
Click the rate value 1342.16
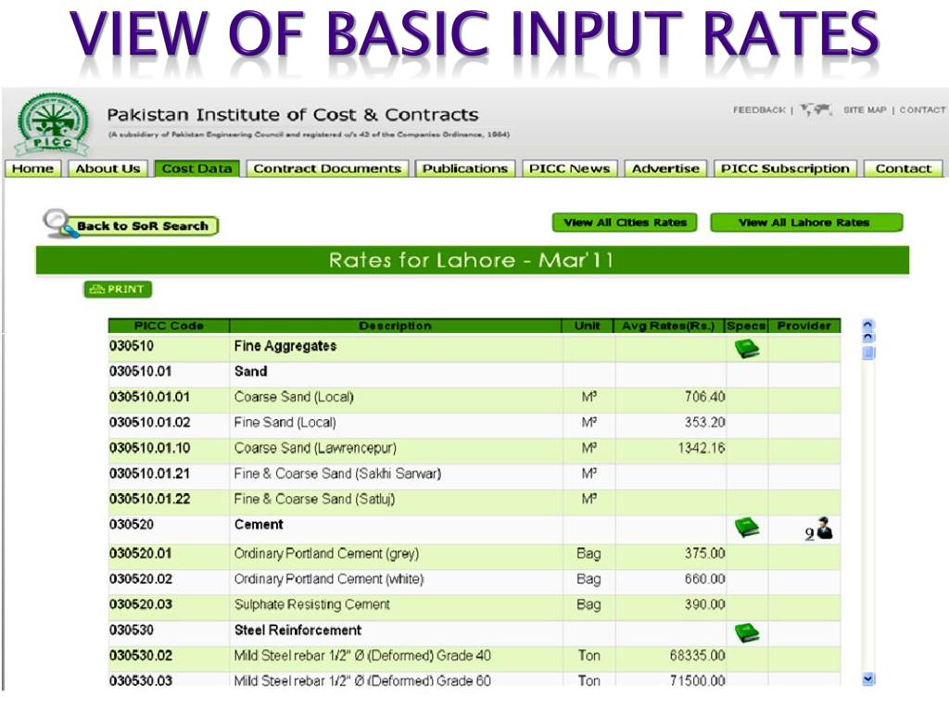[x=701, y=448]
